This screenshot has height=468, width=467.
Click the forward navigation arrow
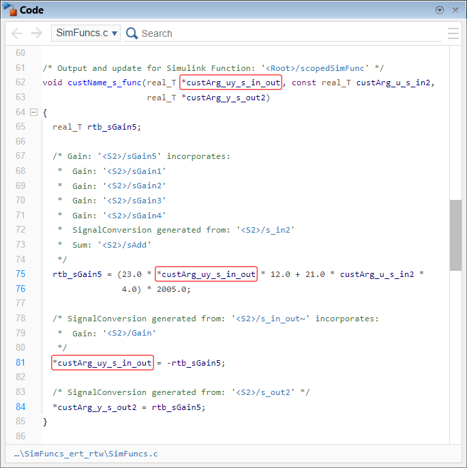[x=37, y=33]
